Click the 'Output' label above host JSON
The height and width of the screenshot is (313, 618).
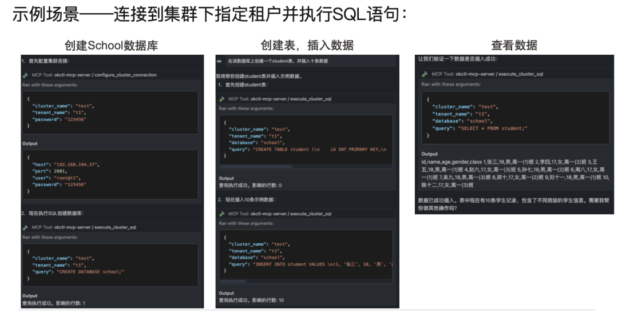click(30, 144)
